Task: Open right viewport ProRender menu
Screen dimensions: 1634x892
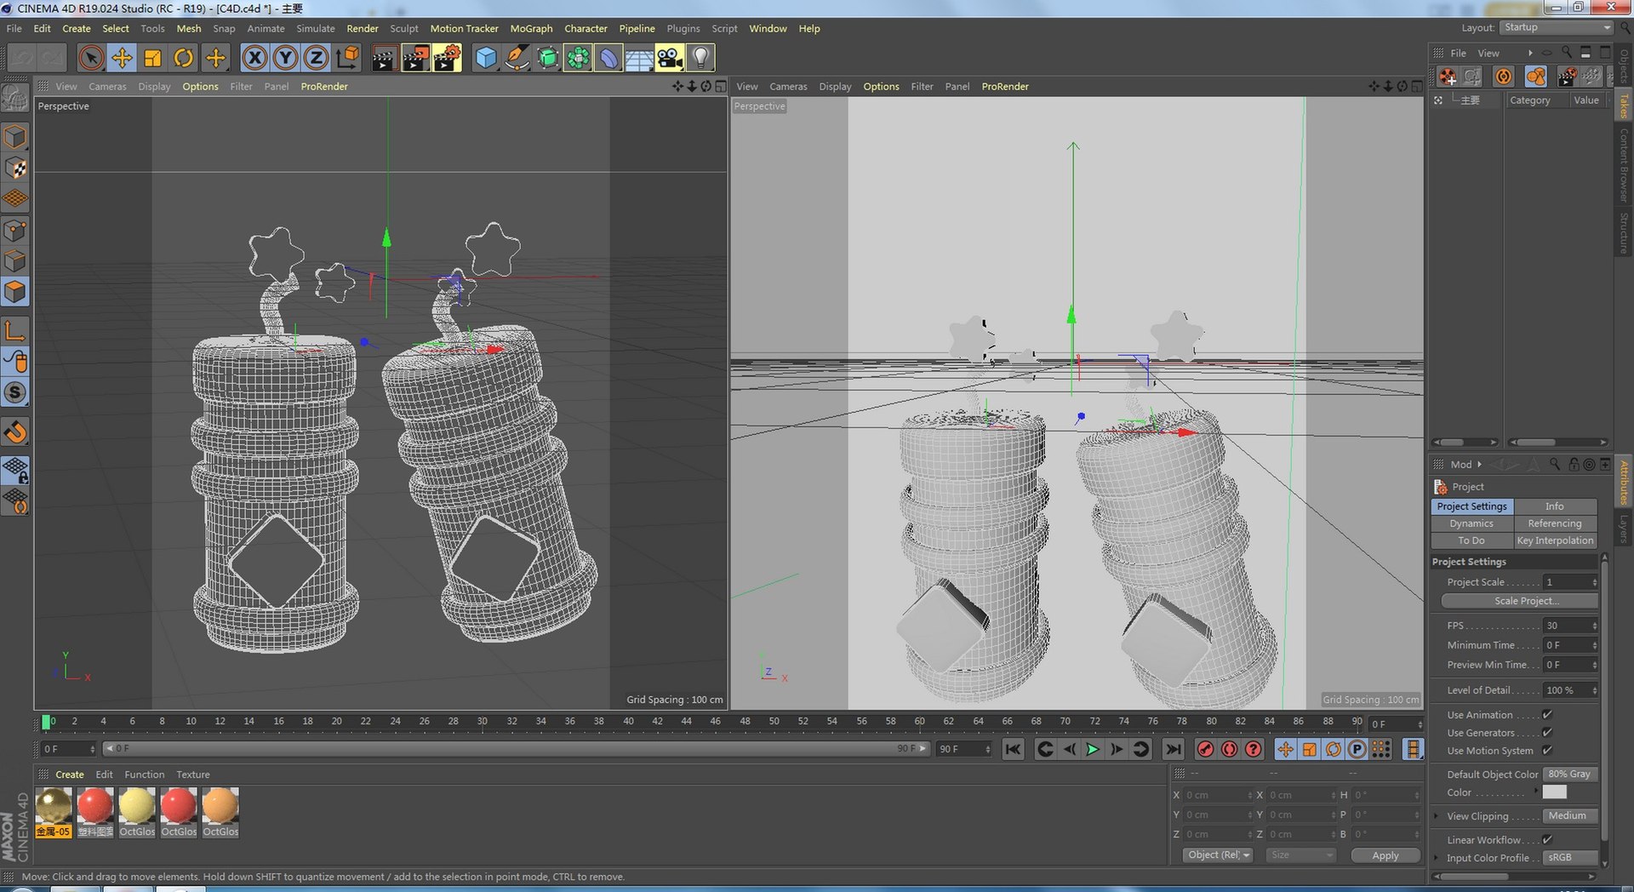Action: [1005, 87]
